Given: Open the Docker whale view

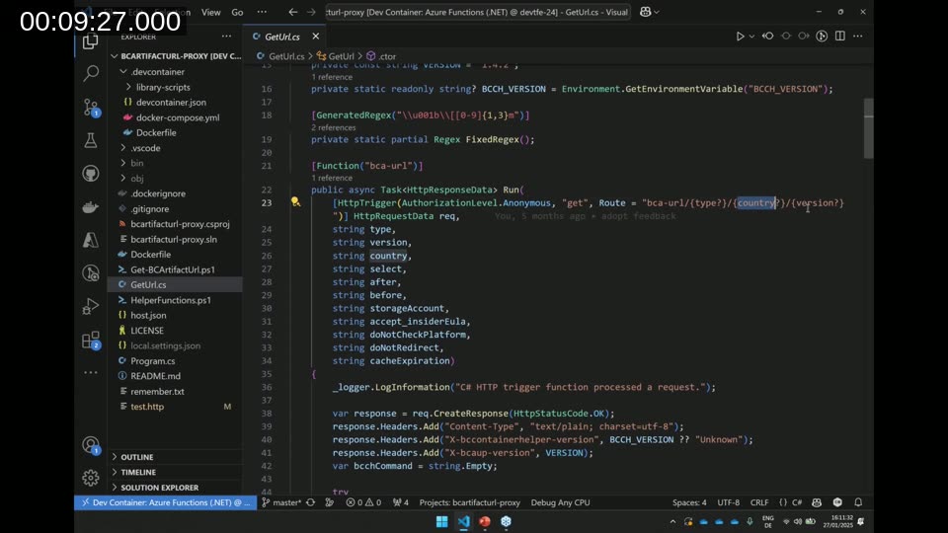Looking at the screenshot, I should pos(91,207).
